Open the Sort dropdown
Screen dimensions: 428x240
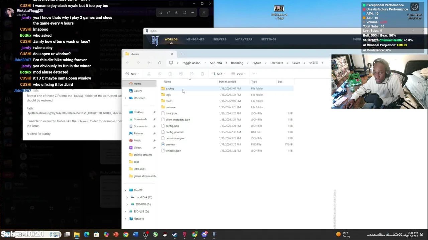click(x=219, y=74)
